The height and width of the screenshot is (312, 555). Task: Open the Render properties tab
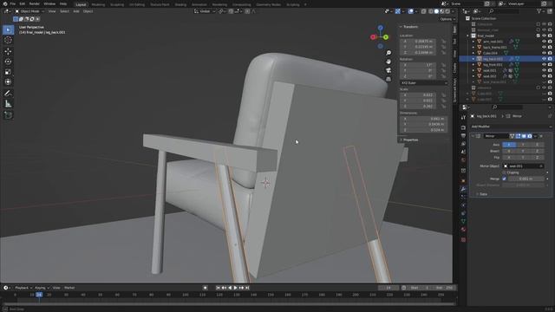pos(463,127)
